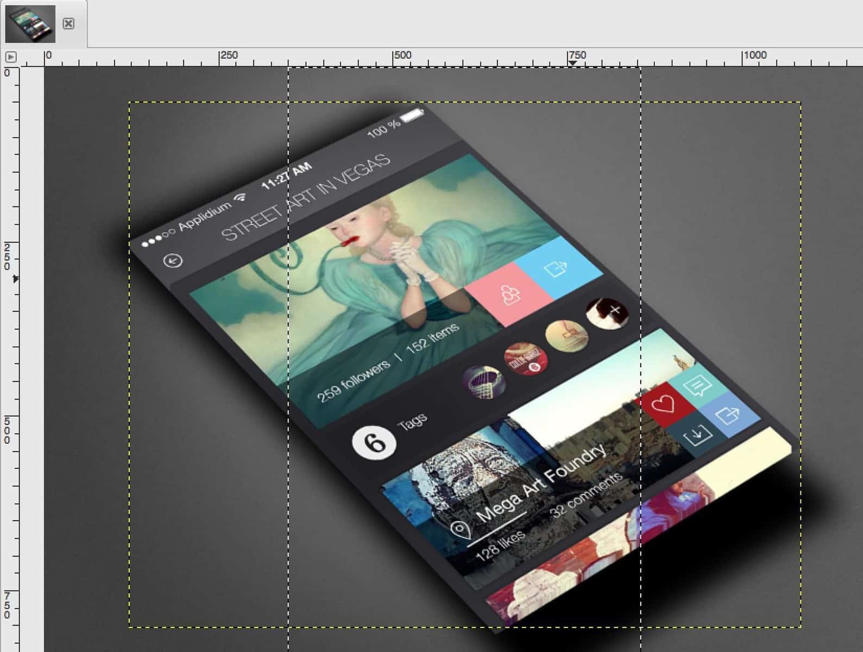Click the 'Applidium' carrier text

pyautogui.click(x=204, y=217)
